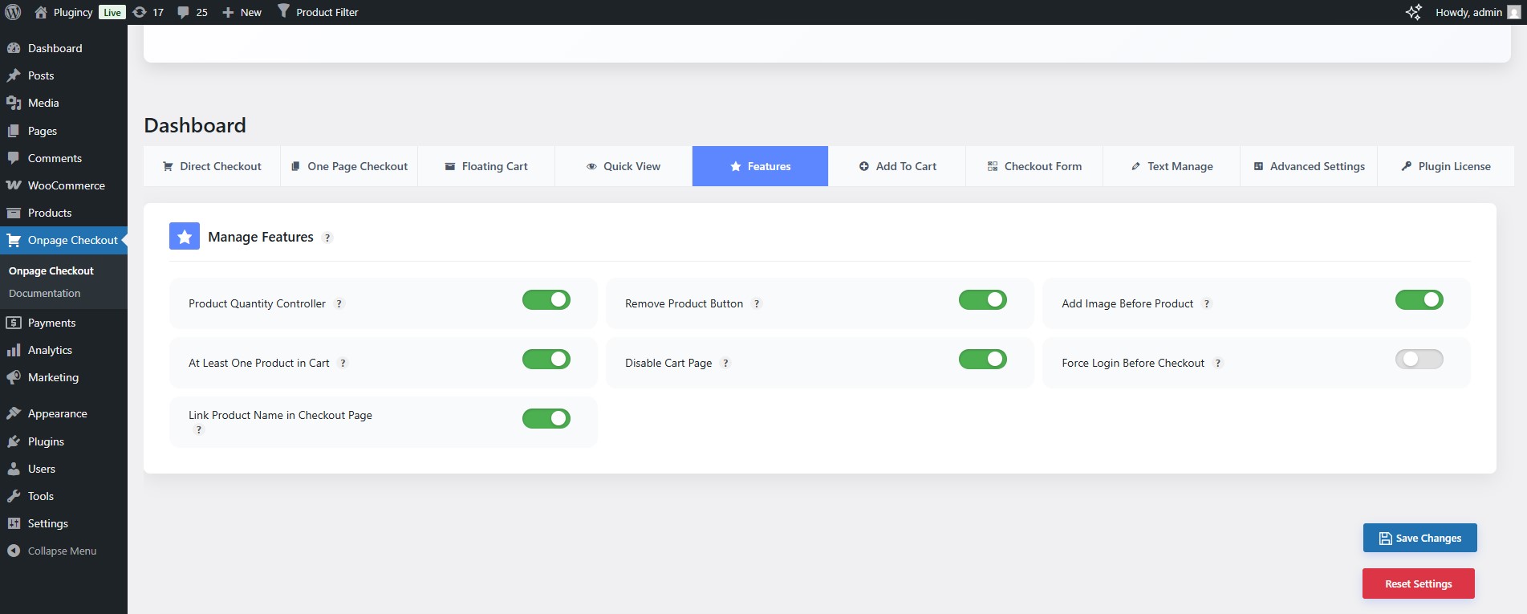Viewport: 1527px width, 614px height.
Task: Open the Floating Cart tab
Action: click(486, 166)
